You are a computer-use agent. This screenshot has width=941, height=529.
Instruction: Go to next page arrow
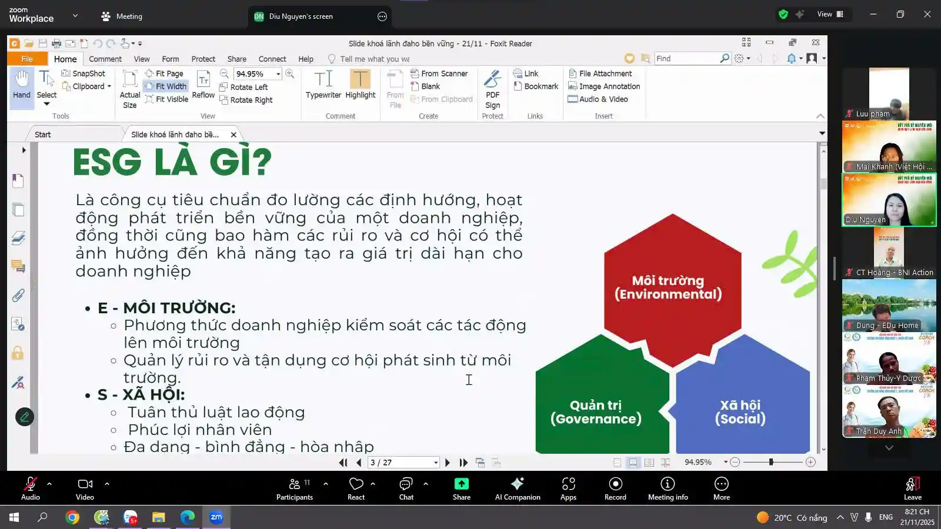pyautogui.click(x=448, y=463)
